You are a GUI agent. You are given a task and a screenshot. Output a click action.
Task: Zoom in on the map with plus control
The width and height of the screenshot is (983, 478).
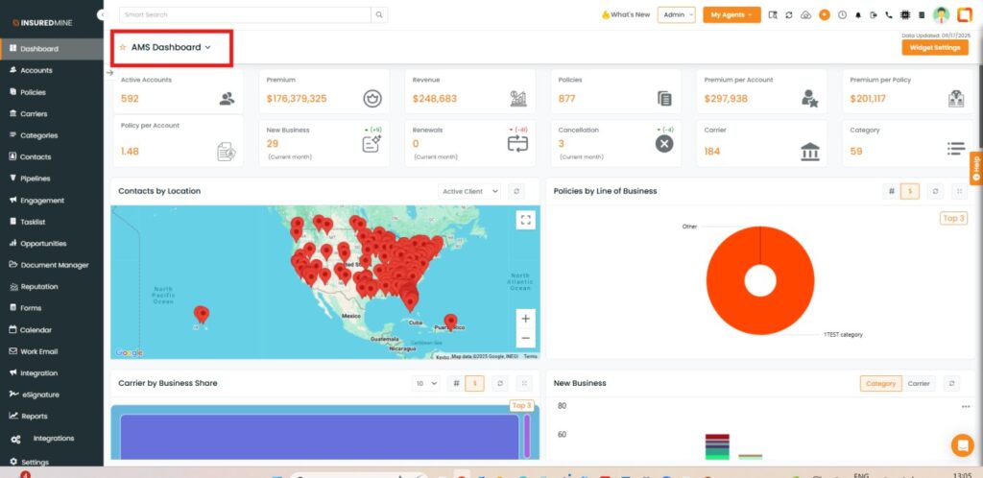525,318
